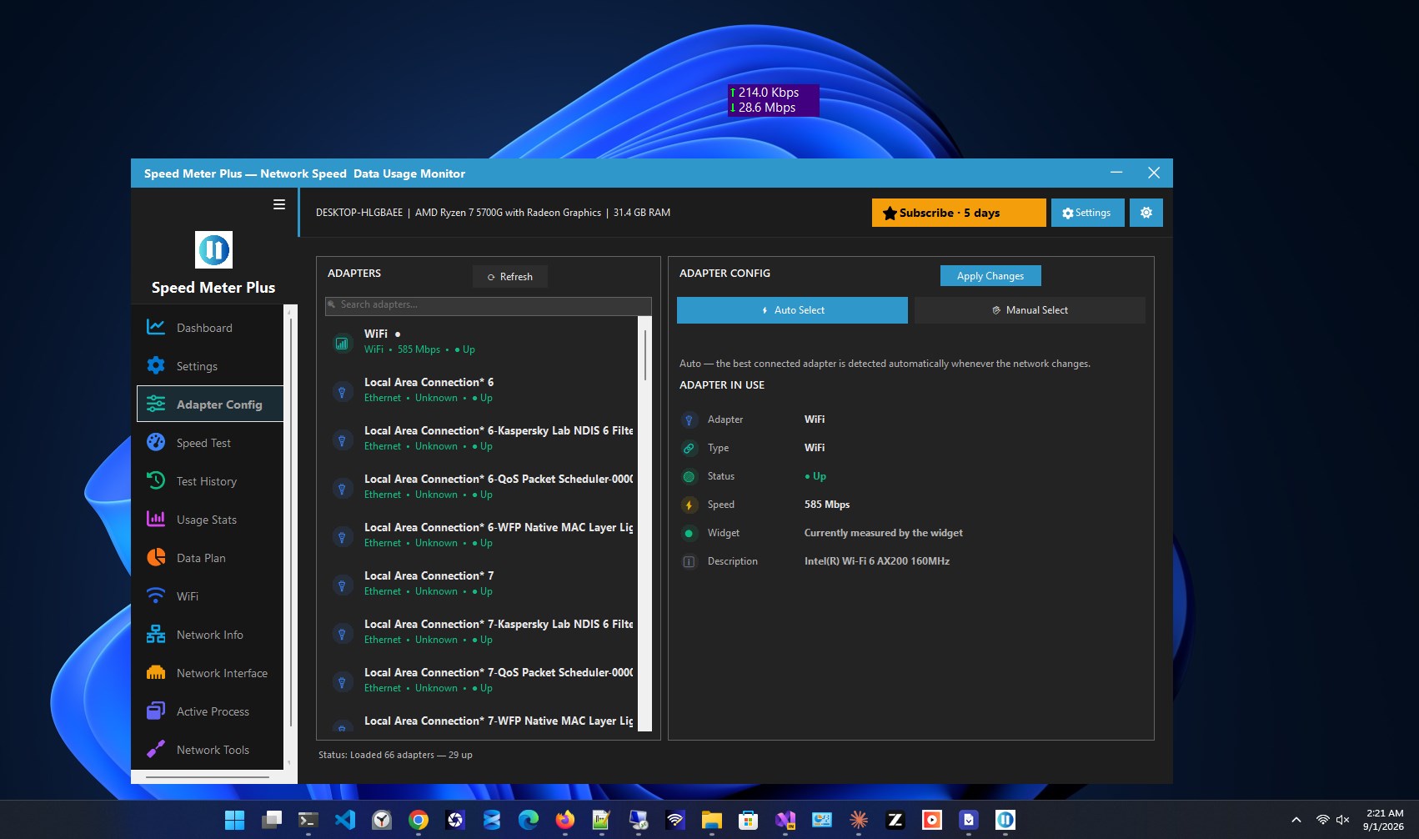Screen dimensions: 1419x839
Task: Select Local Area Connection* 6-QoS Packet Scheduler adapter
Action: point(482,486)
